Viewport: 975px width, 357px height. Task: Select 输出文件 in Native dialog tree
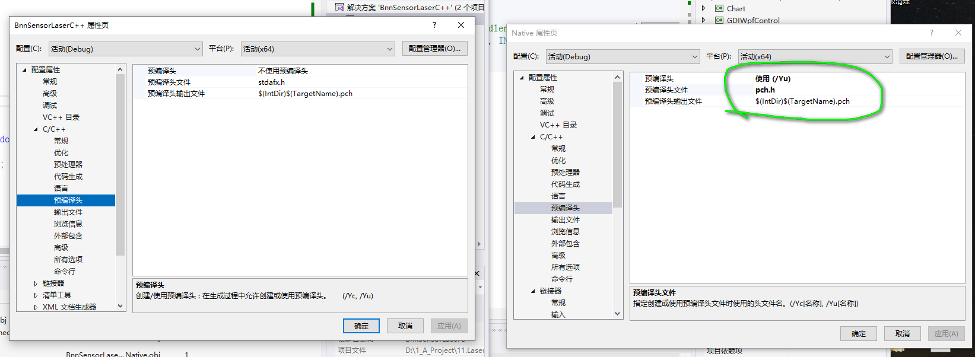[x=566, y=220]
